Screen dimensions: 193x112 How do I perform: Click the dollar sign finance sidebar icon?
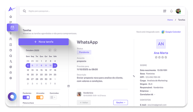tap(11, 33)
